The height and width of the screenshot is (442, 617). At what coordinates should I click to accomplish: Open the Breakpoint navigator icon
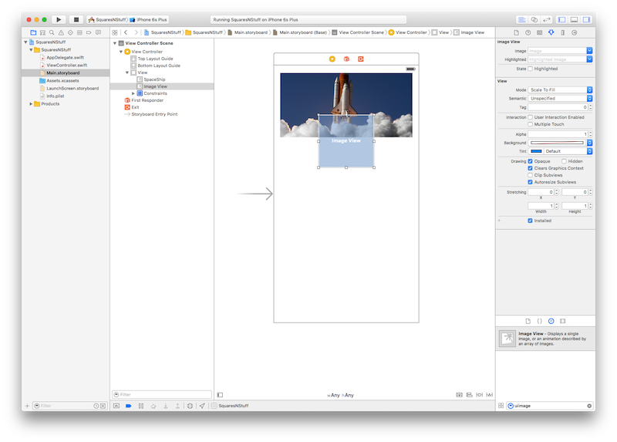click(89, 32)
